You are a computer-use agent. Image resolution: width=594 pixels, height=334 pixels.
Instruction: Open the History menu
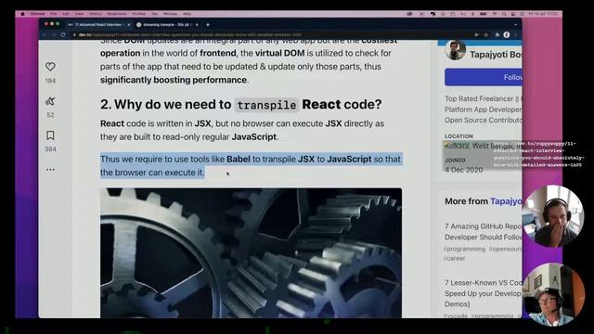(96, 14)
